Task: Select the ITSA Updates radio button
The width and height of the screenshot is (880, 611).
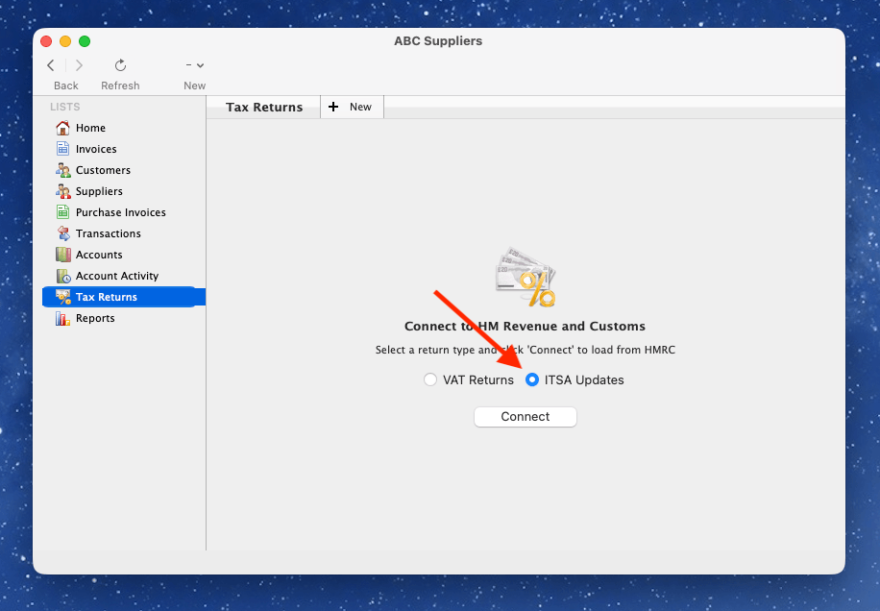Action: coord(532,379)
